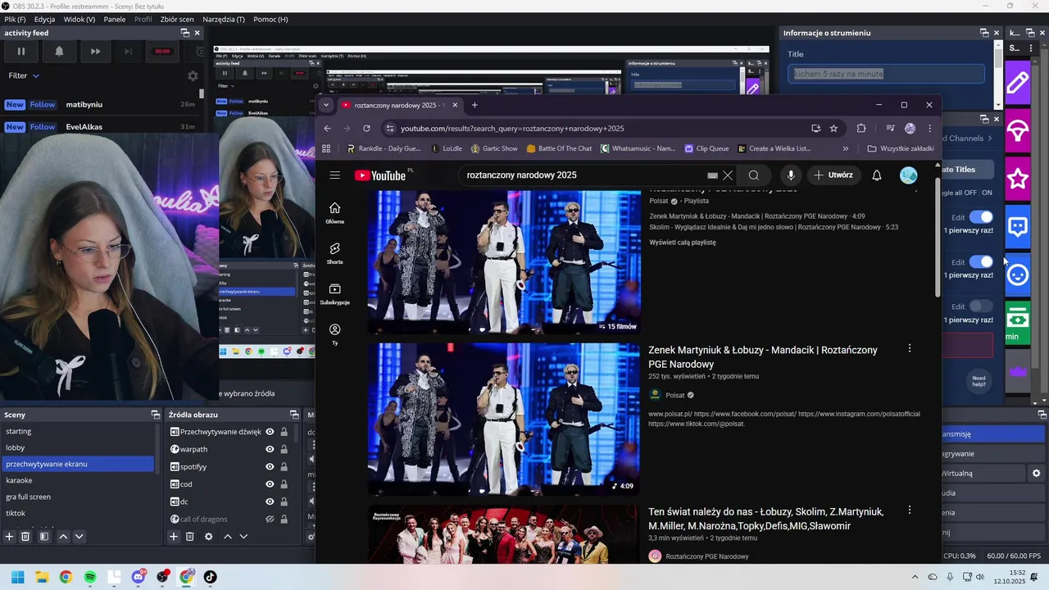Pause the activity feed alerts
This screenshot has height=590, width=1049.
point(21,52)
